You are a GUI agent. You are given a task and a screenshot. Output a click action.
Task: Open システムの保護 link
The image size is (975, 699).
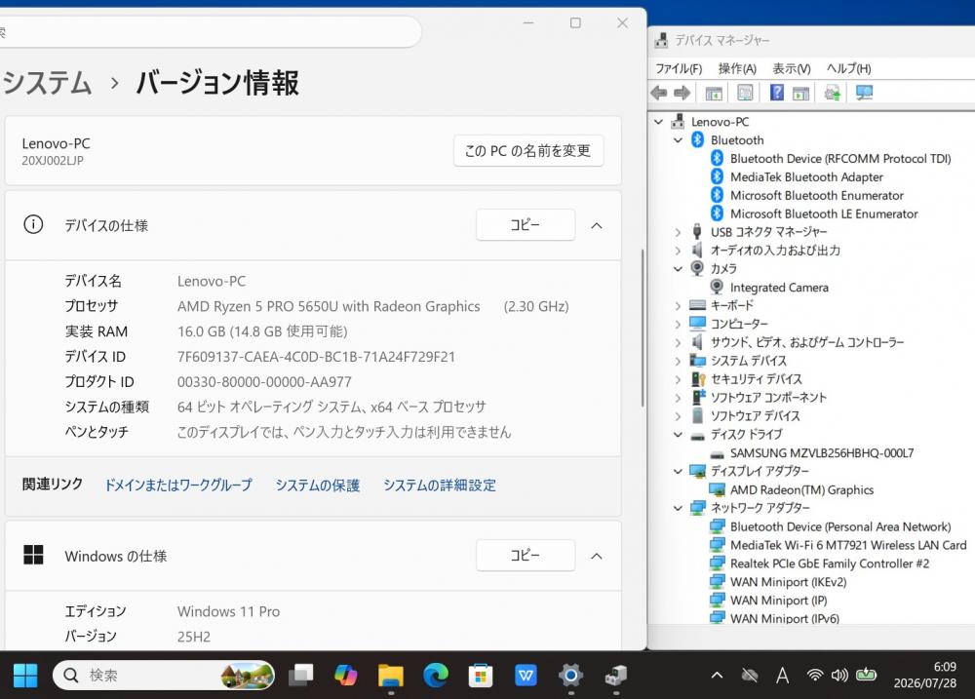tap(318, 485)
